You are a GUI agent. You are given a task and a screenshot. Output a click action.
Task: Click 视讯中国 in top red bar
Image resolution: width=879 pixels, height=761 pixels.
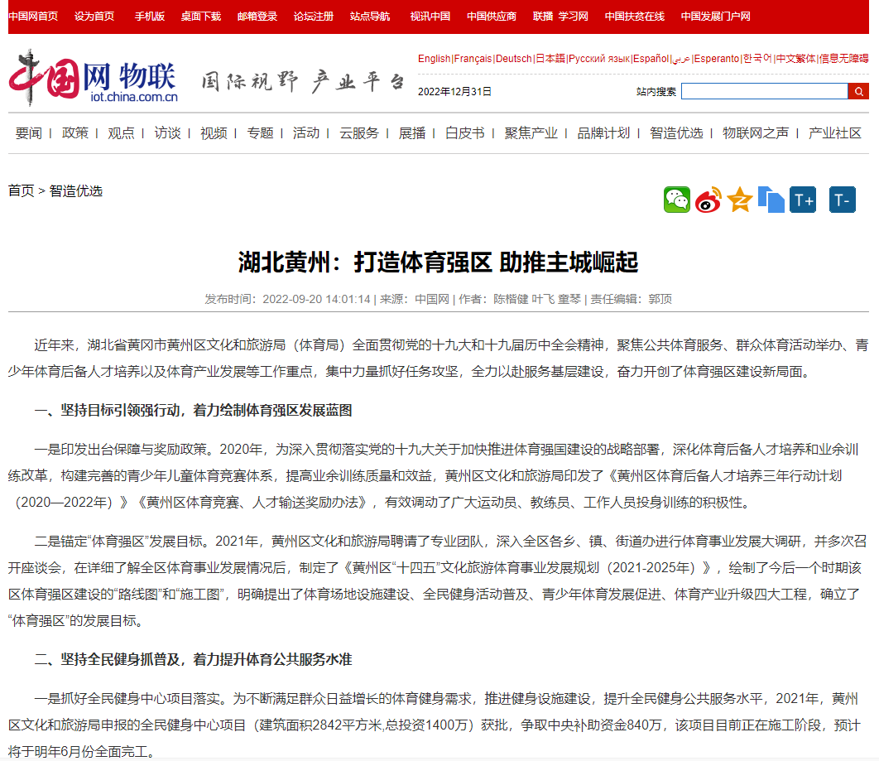(x=430, y=17)
